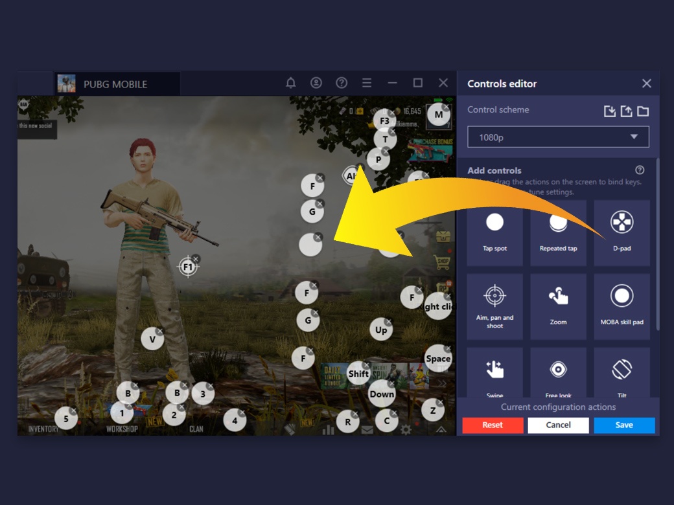Select the Tap spot control
The height and width of the screenshot is (505, 674).
tap(494, 232)
